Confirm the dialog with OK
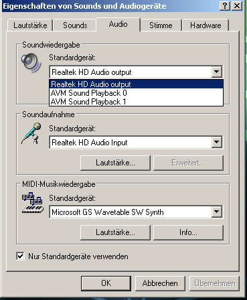The height and width of the screenshot is (300, 247). click(106, 283)
